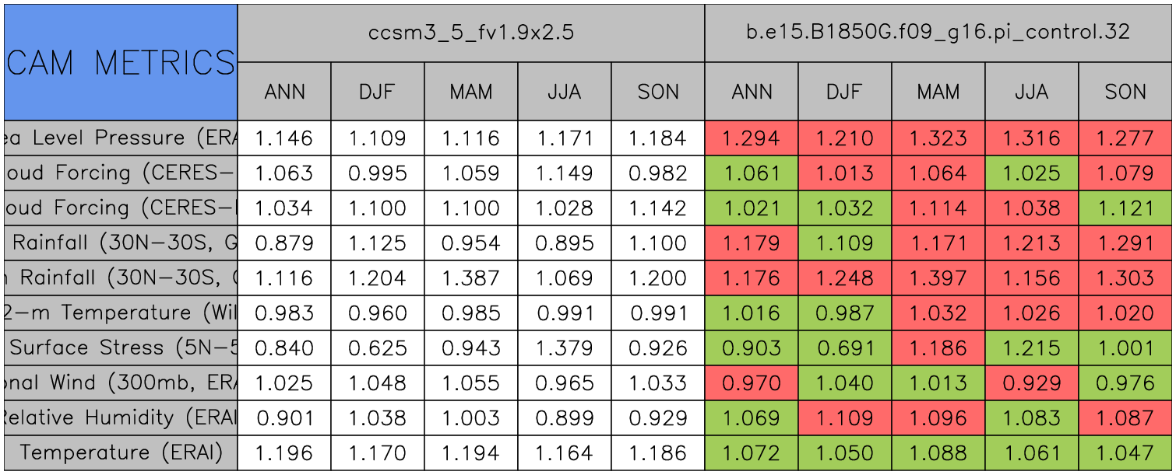1176x475 pixels.
Task: Click JJA header under ccsm3_5_fv1.9x2.5
Action: tap(564, 92)
